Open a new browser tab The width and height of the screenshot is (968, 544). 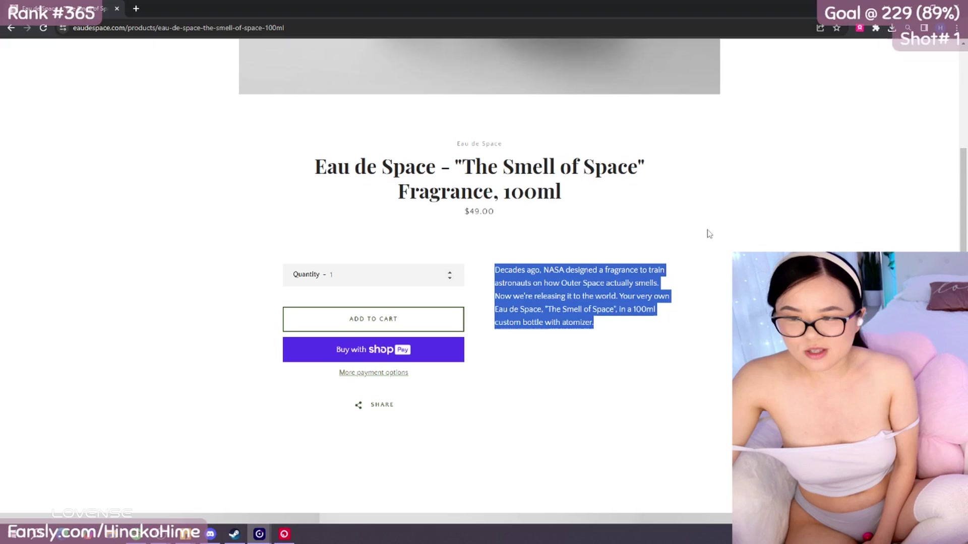click(136, 9)
